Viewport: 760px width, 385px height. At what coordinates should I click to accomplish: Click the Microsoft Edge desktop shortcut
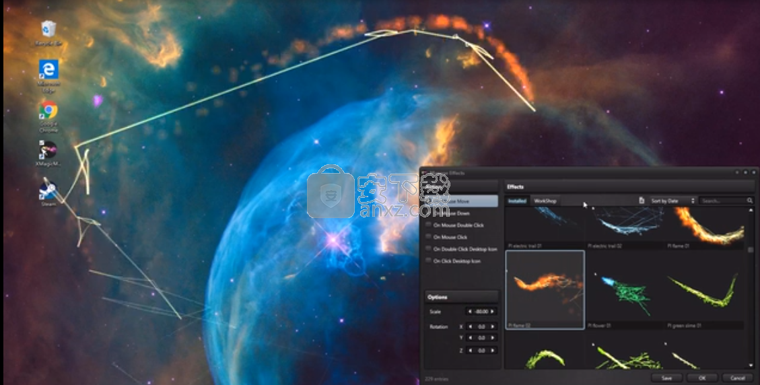[48, 70]
